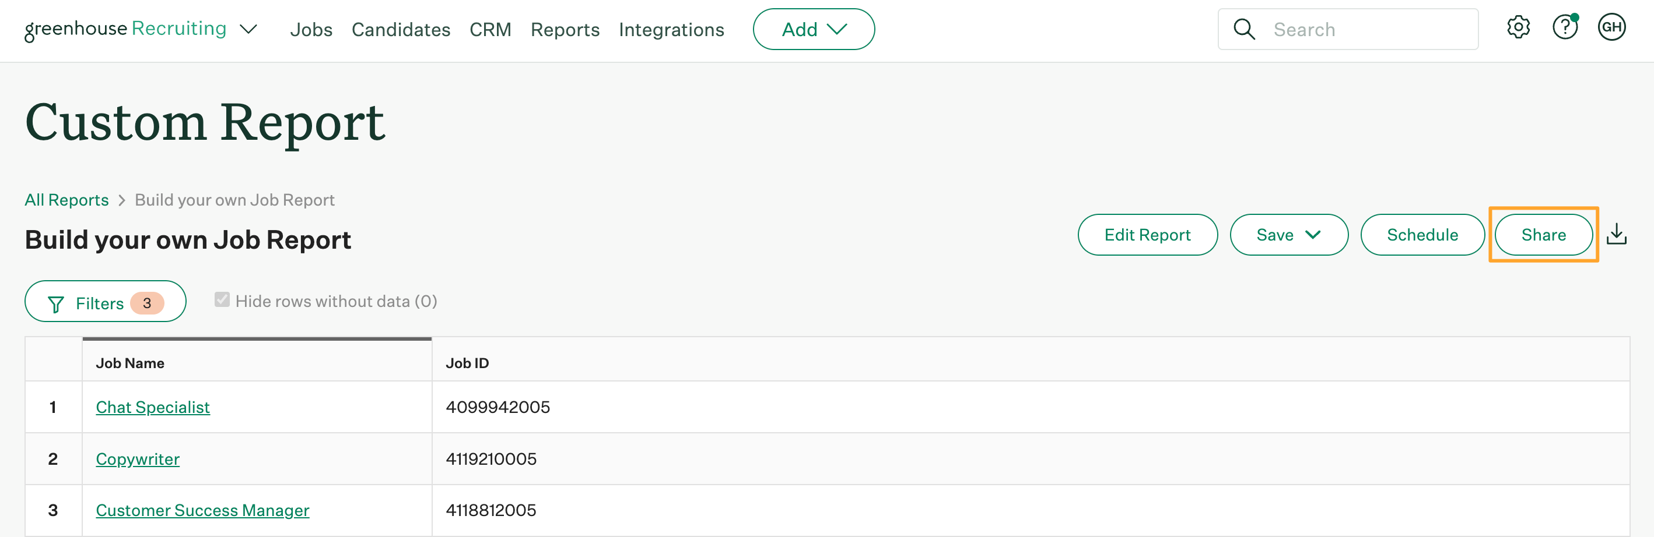
Task: Open the Candidates menu item
Action: (x=401, y=30)
